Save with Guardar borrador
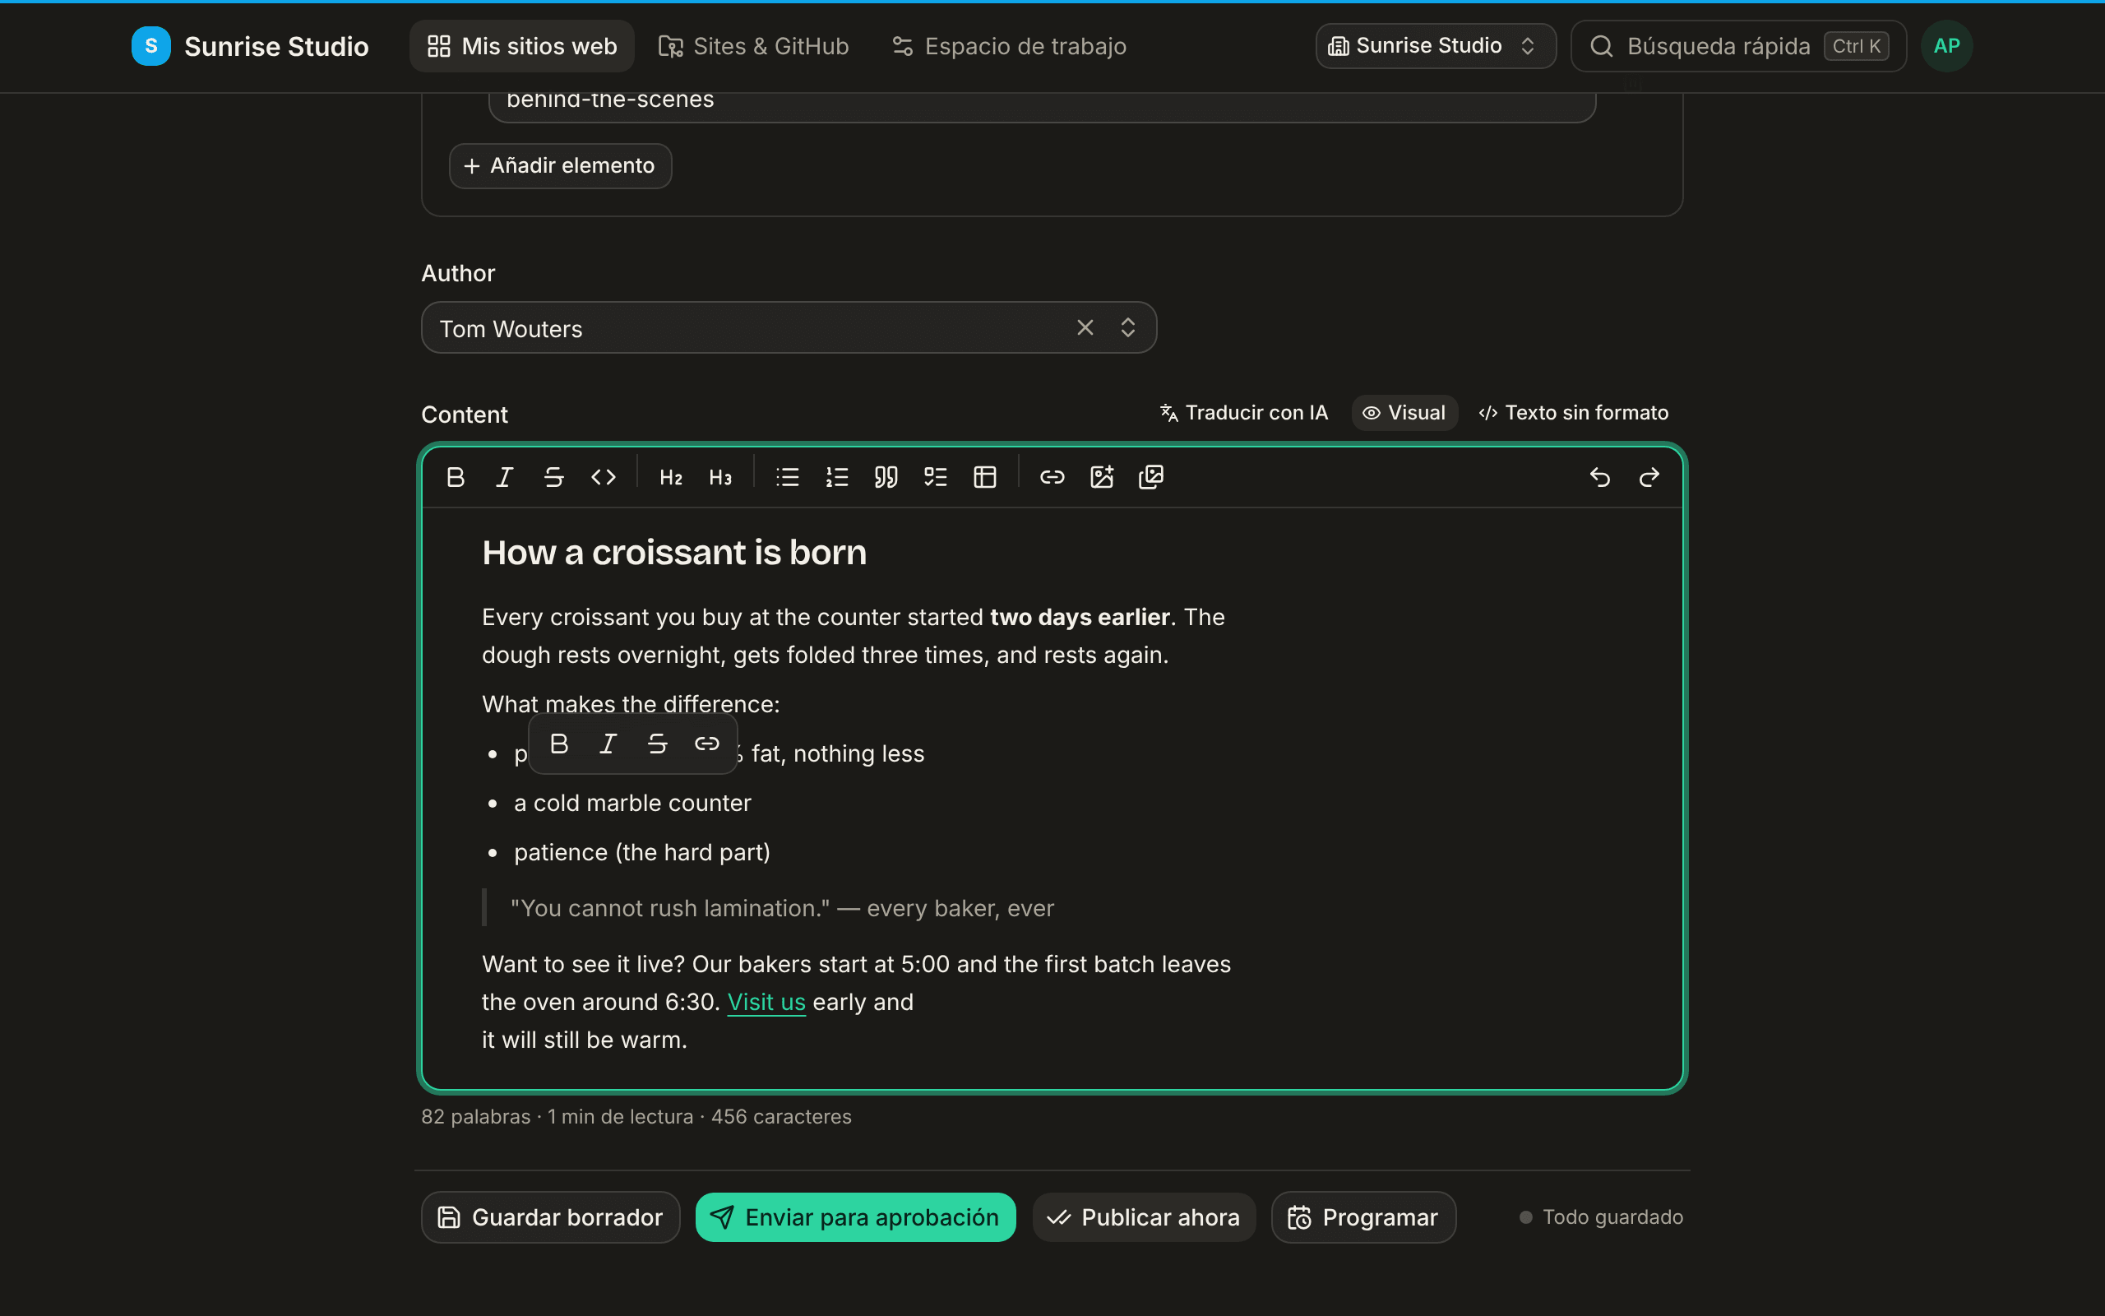The image size is (2105, 1316). click(x=551, y=1216)
